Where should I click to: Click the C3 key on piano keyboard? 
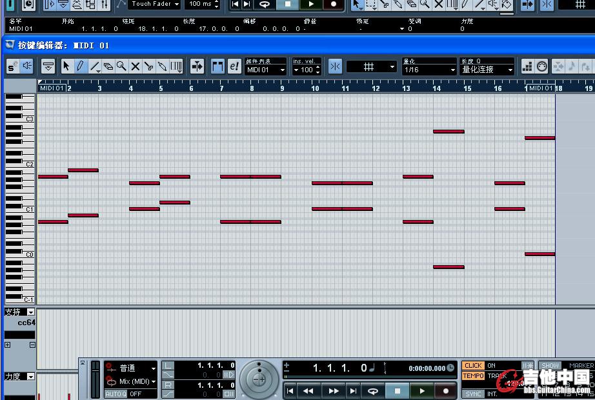point(20,119)
